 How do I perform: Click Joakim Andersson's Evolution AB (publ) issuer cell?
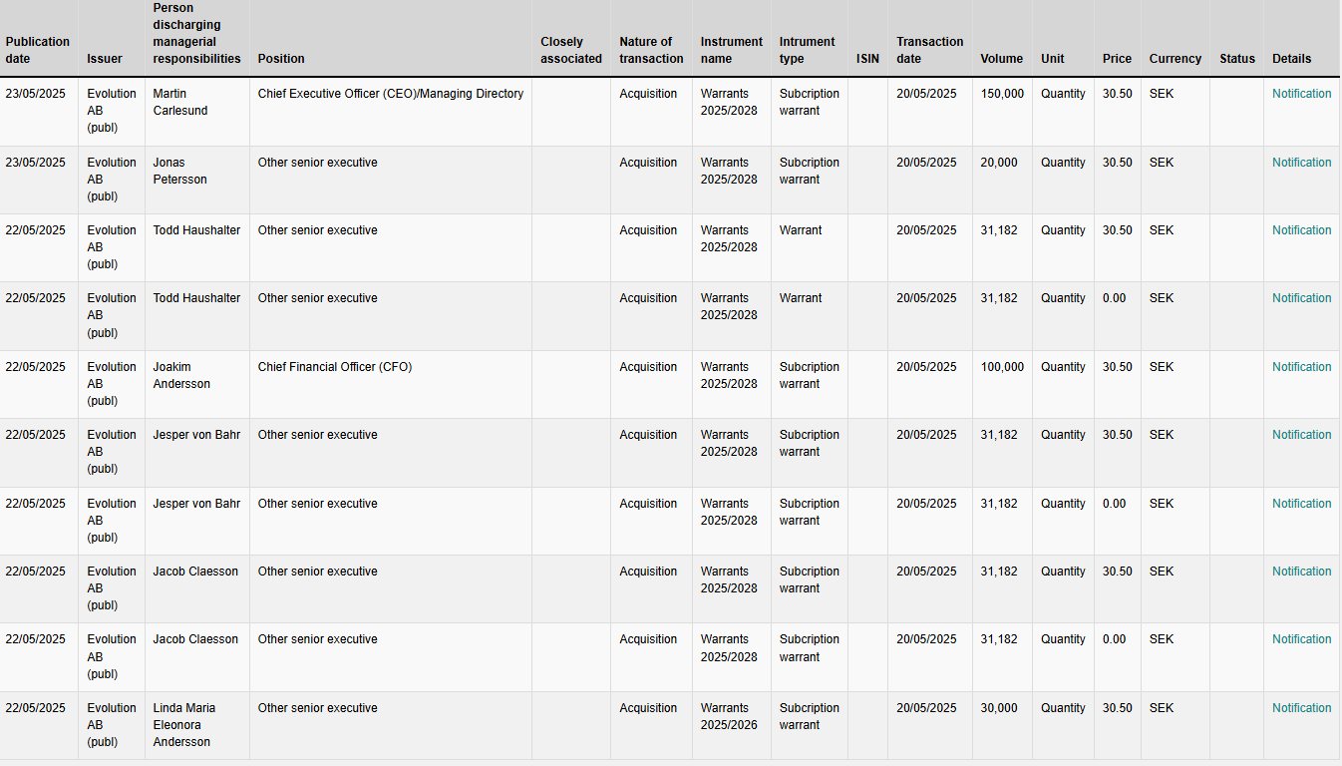click(112, 384)
